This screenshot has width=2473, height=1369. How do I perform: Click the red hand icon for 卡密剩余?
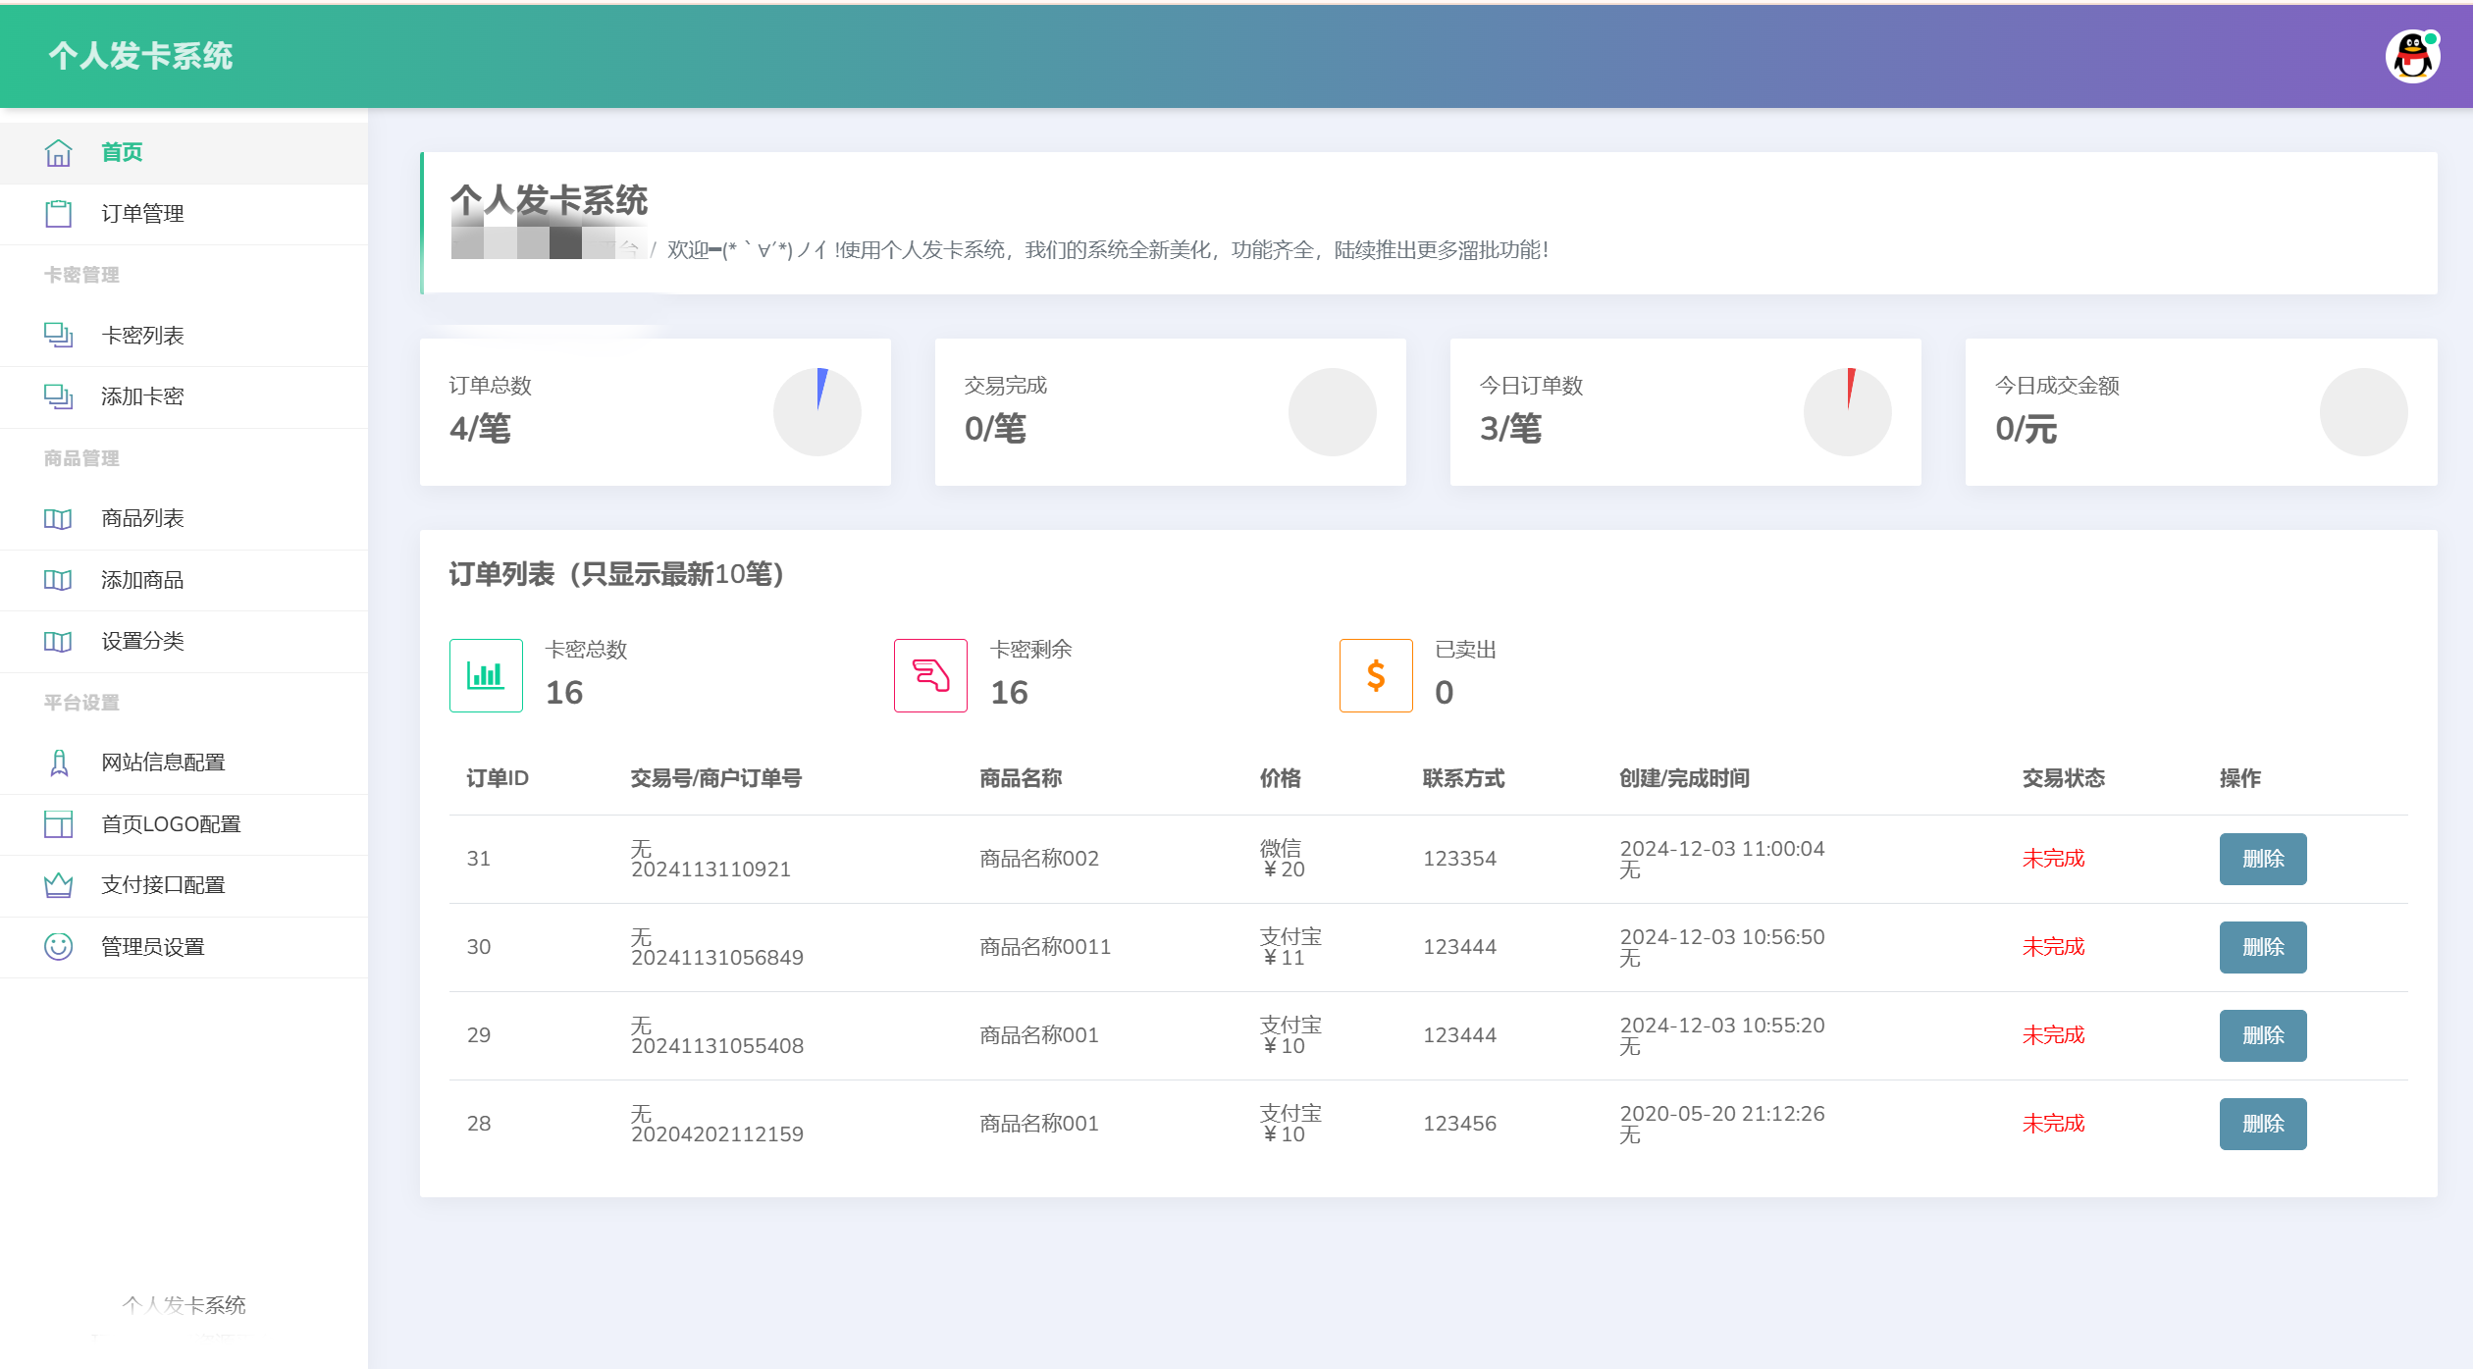point(930,675)
